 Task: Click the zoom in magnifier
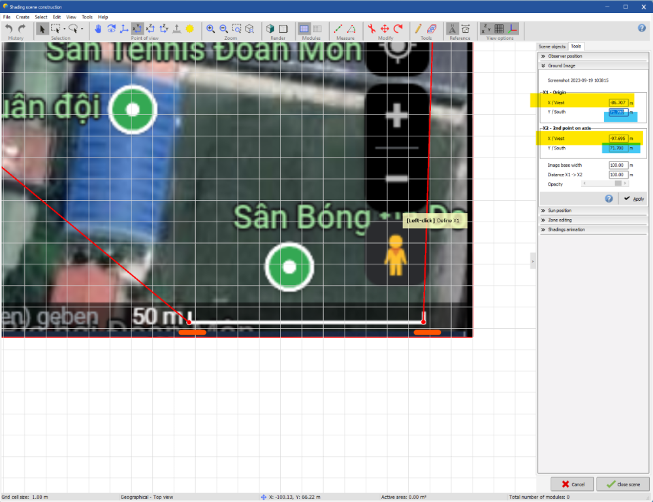(x=211, y=29)
